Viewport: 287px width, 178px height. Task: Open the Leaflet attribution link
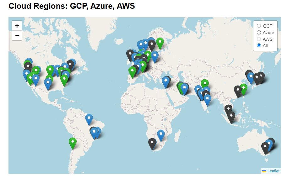click(x=273, y=171)
